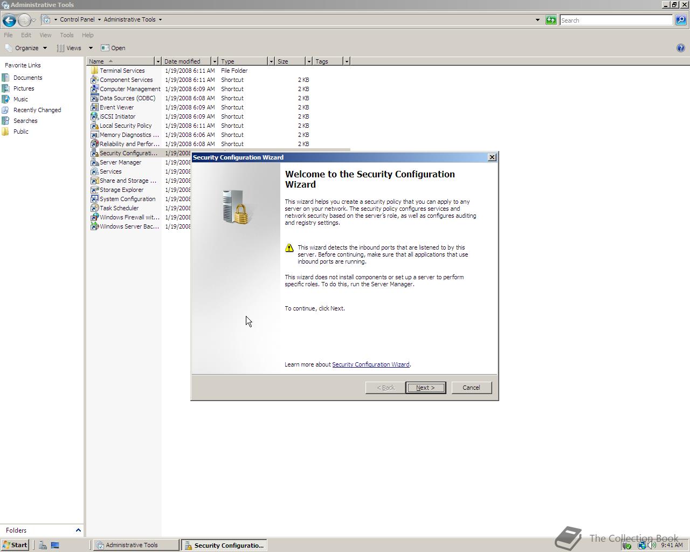
Task: Open the Help menu
Action: tap(88, 35)
